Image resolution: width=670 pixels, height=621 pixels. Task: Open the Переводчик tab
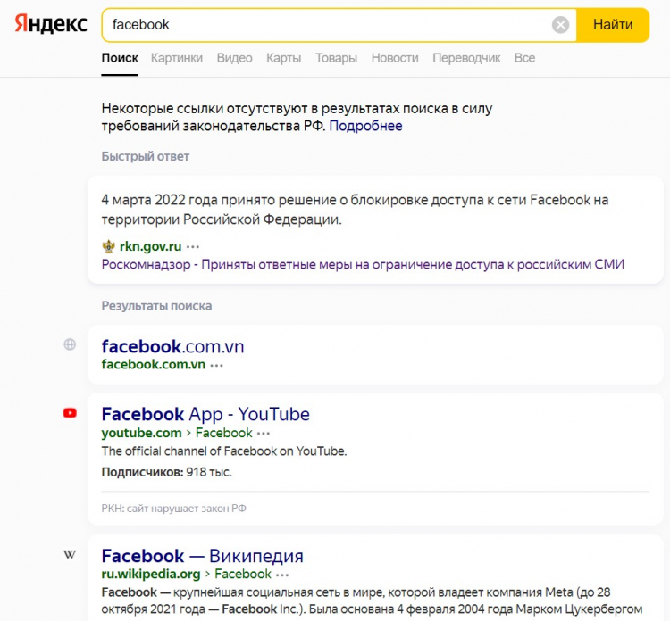466,58
